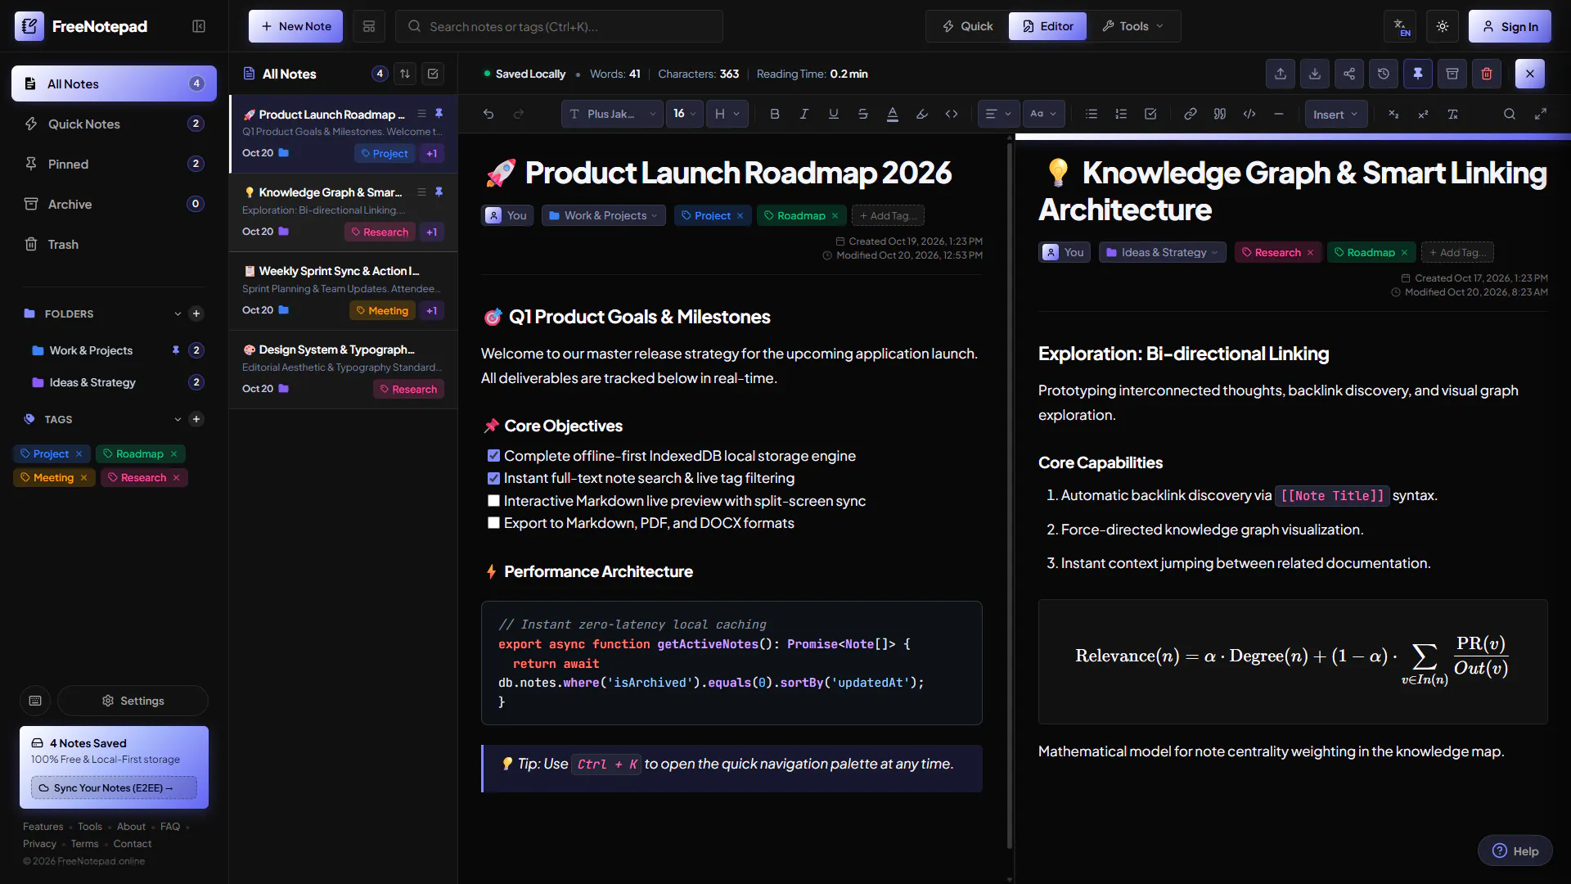This screenshot has width=1571, height=884.
Task: Toggle the light/dark theme button
Action: (1443, 26)
